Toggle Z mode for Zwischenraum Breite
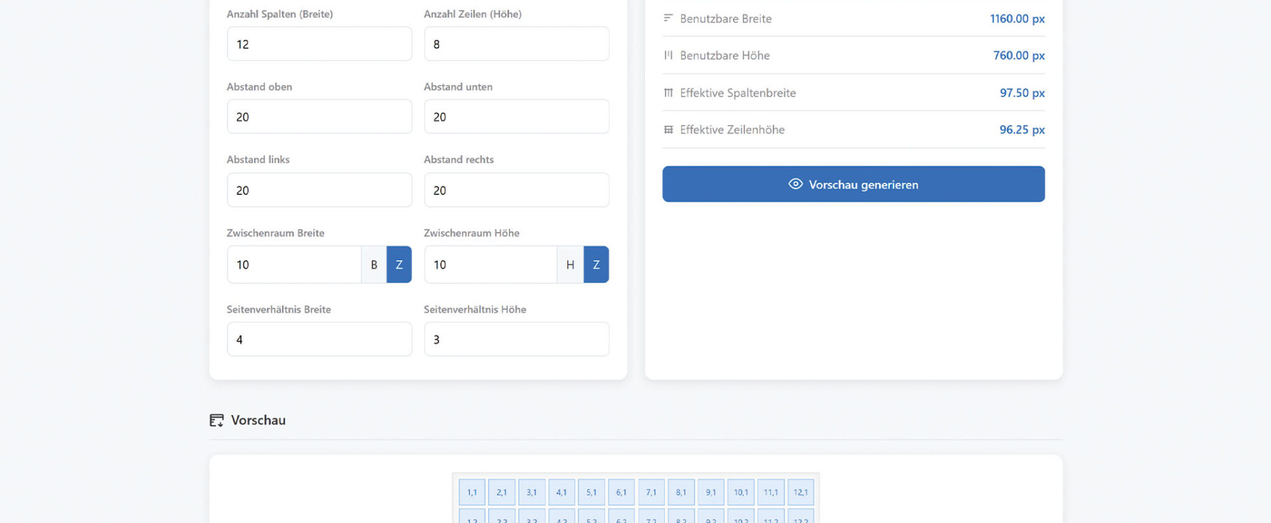 [x=399, y=265]
